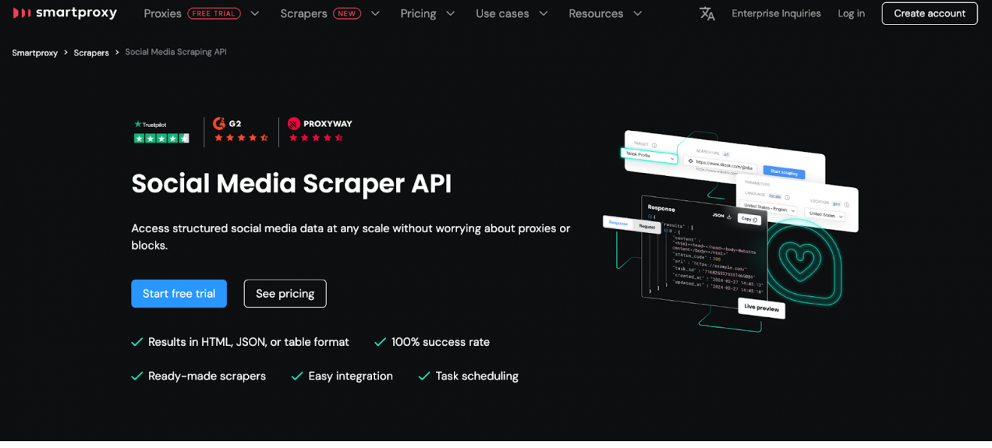Open the language translation icon in the navbar
Screen dimensions: 992x448
[706, 13]
